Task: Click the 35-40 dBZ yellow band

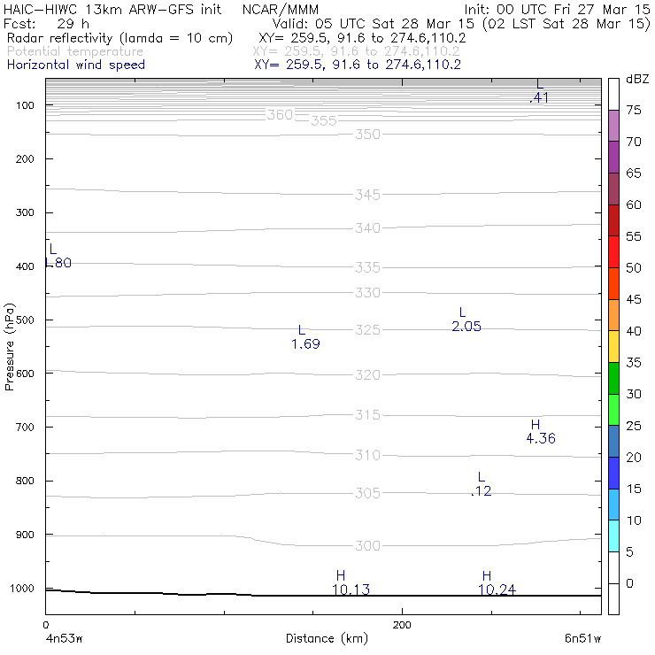Action: point(613,346)
